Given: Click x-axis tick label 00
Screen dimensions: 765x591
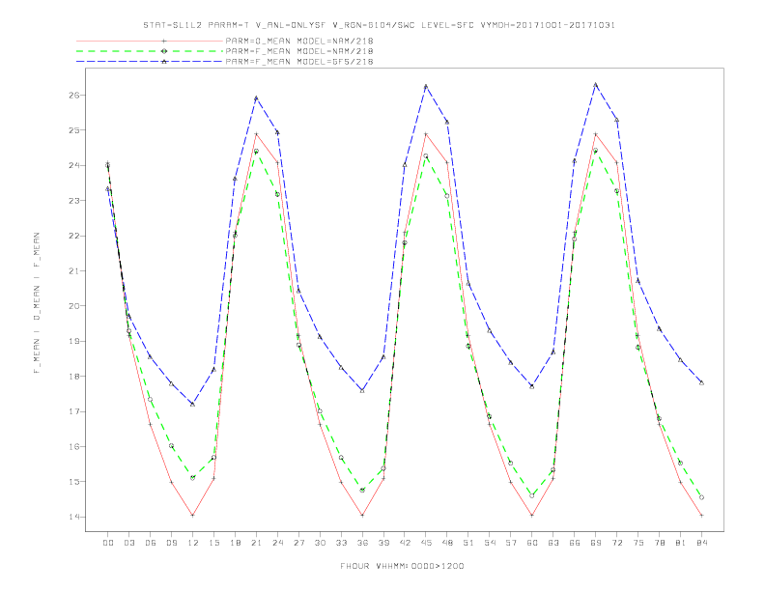Looking at the screenshot, I should tap(108, 543).
